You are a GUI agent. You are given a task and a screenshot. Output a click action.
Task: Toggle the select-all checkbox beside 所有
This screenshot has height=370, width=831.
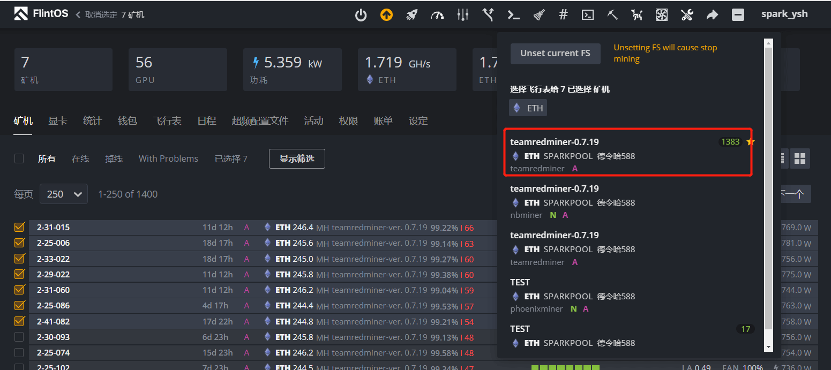pyautogui.click(x=19, y=158)
